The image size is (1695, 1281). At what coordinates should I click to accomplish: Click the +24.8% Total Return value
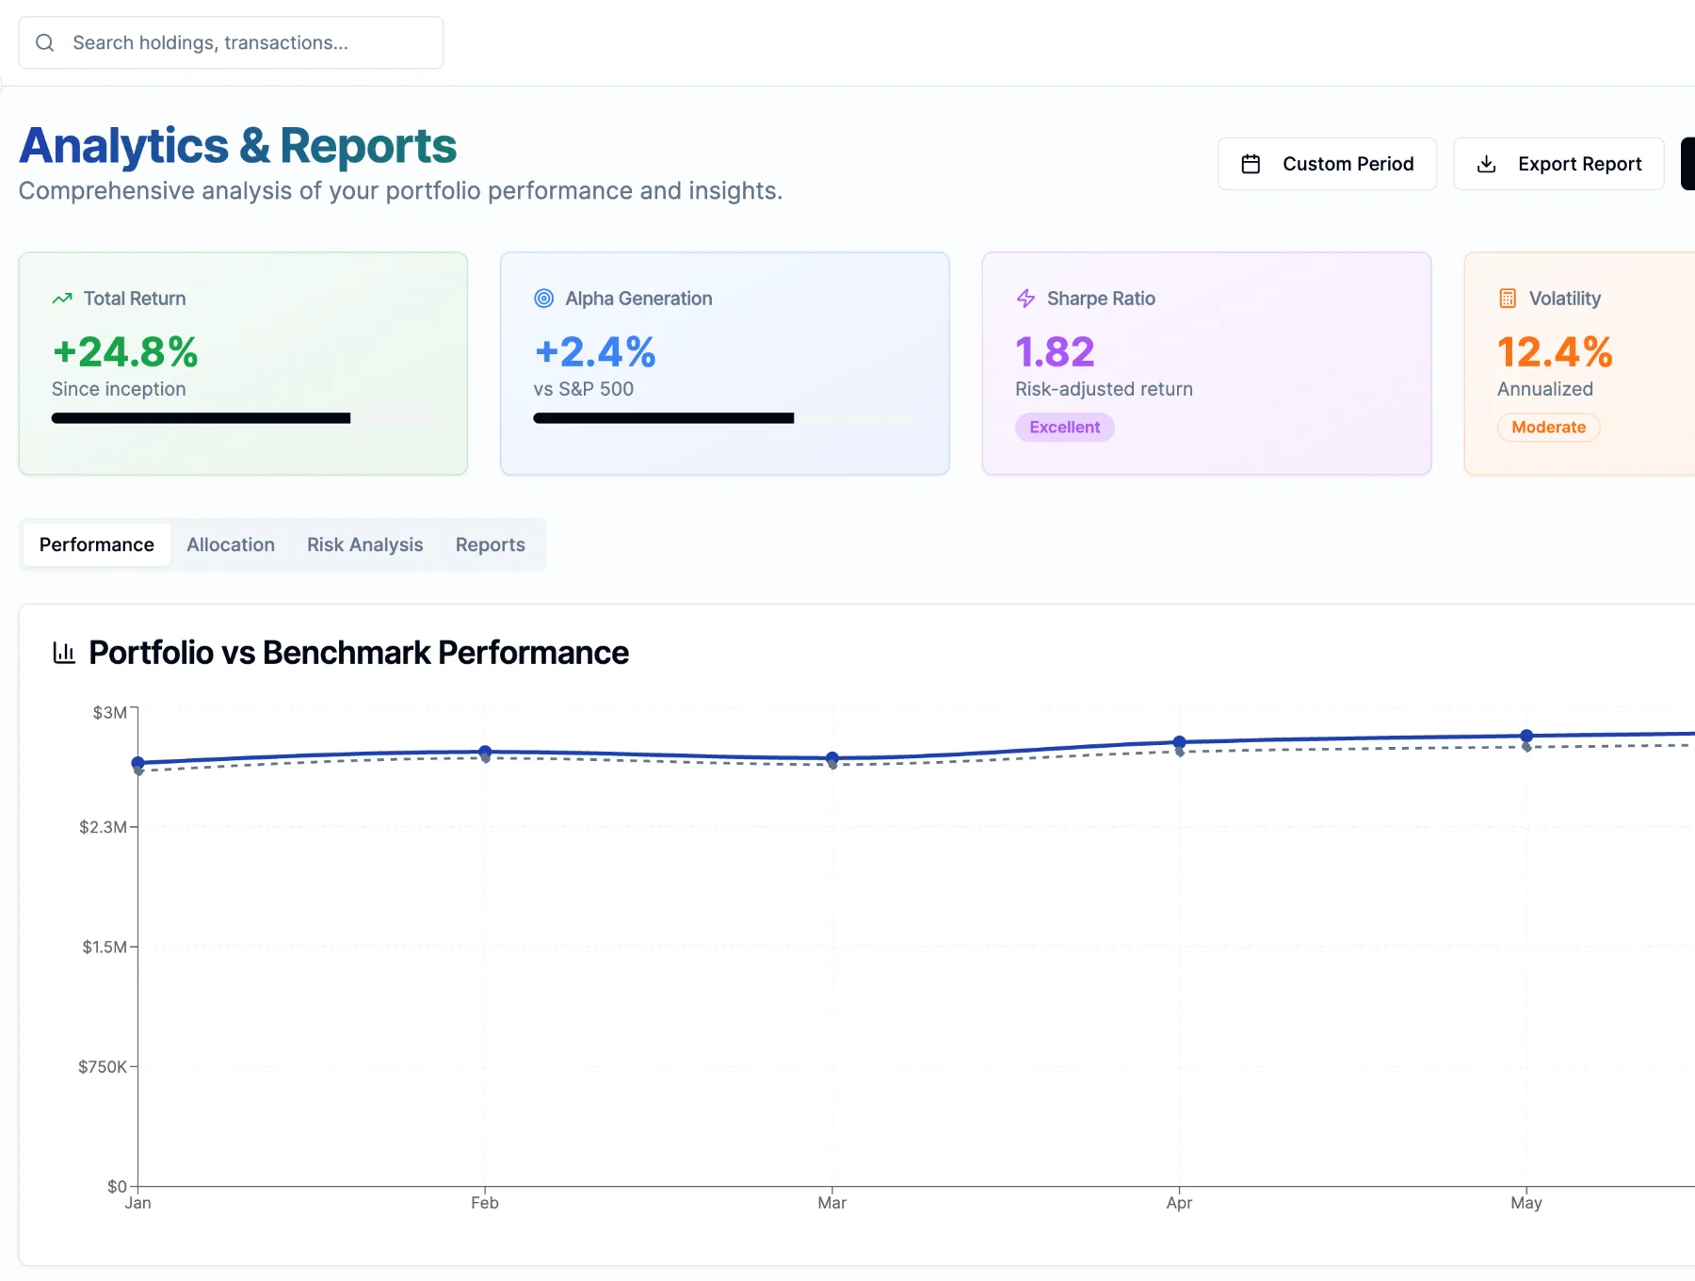tap(125, 352)
